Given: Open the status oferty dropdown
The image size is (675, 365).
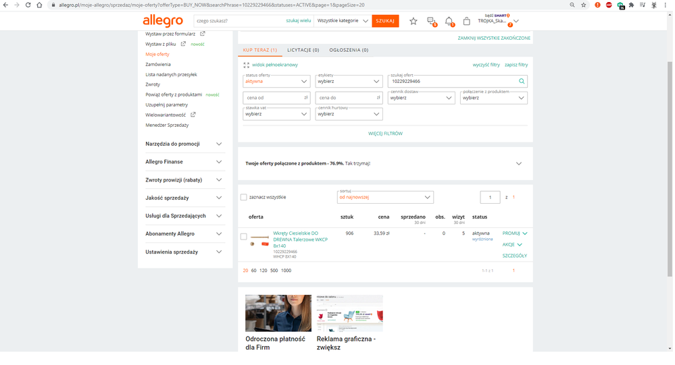Looking at the screenshot, I should (276, 81).
